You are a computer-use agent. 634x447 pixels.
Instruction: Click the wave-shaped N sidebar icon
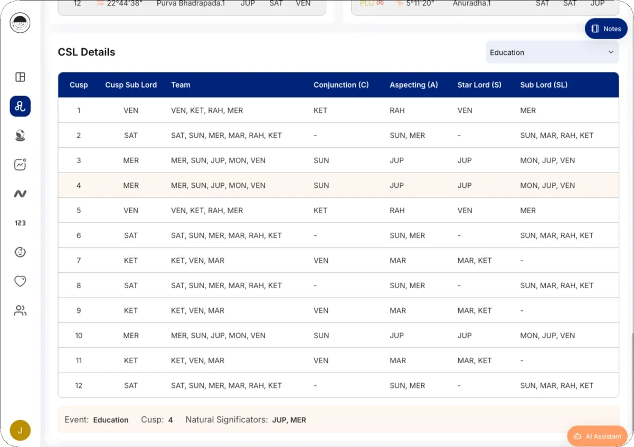pos(20,194)
